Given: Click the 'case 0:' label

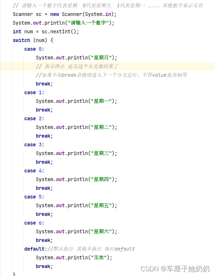Looking at the screenshot, I should pyautogui.click(x=34, y=49).
